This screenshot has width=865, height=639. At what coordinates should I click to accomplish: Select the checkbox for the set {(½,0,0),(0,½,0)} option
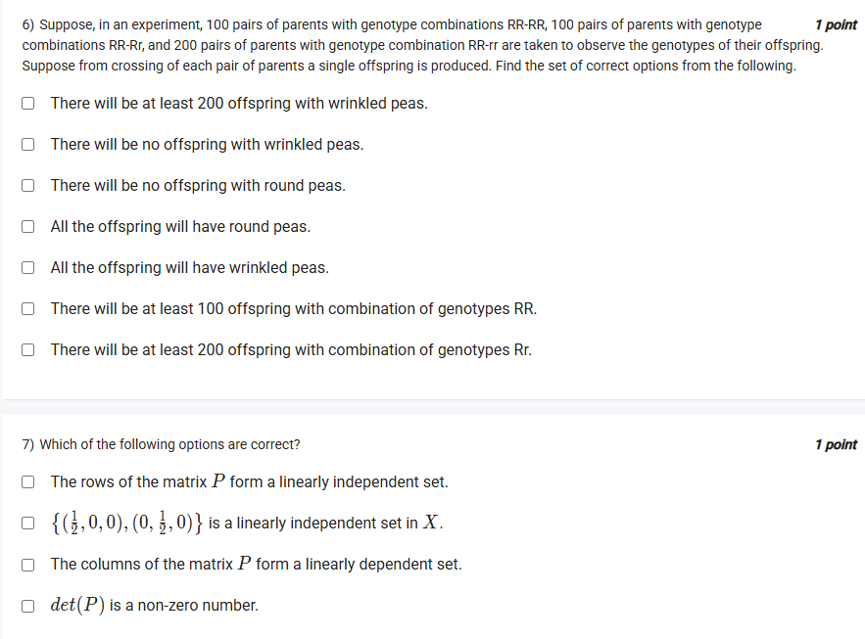(x=29, y=523)
